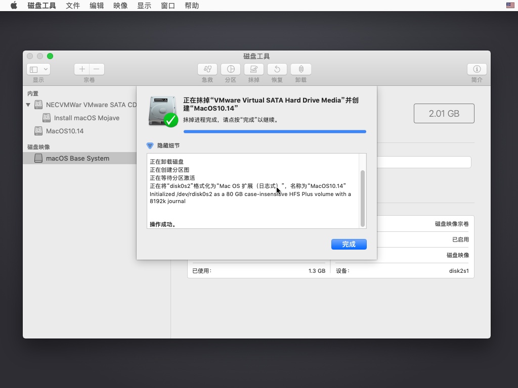518x388 pixels.
Task: Click the details log scrollbar
Action: [362, 198]
